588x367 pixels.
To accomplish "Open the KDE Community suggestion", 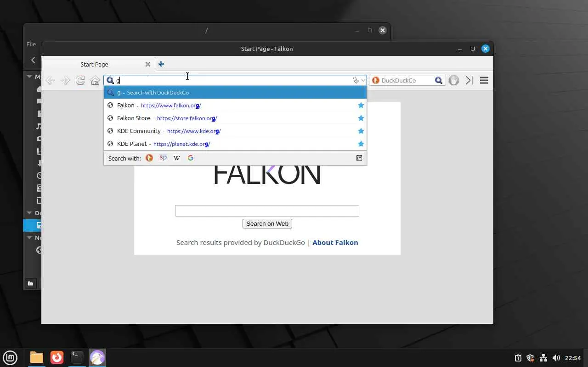I will click(x=235, y=131).
